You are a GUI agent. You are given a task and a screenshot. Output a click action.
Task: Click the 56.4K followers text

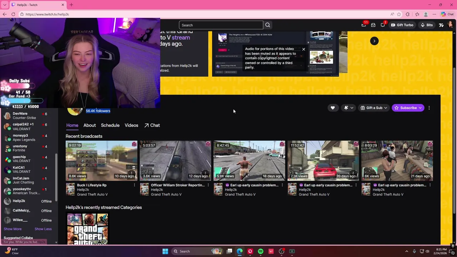98,111
